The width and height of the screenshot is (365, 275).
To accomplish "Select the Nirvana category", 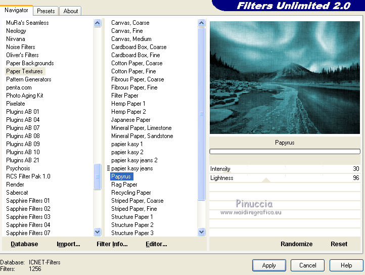I will click(x=16, y=39).
